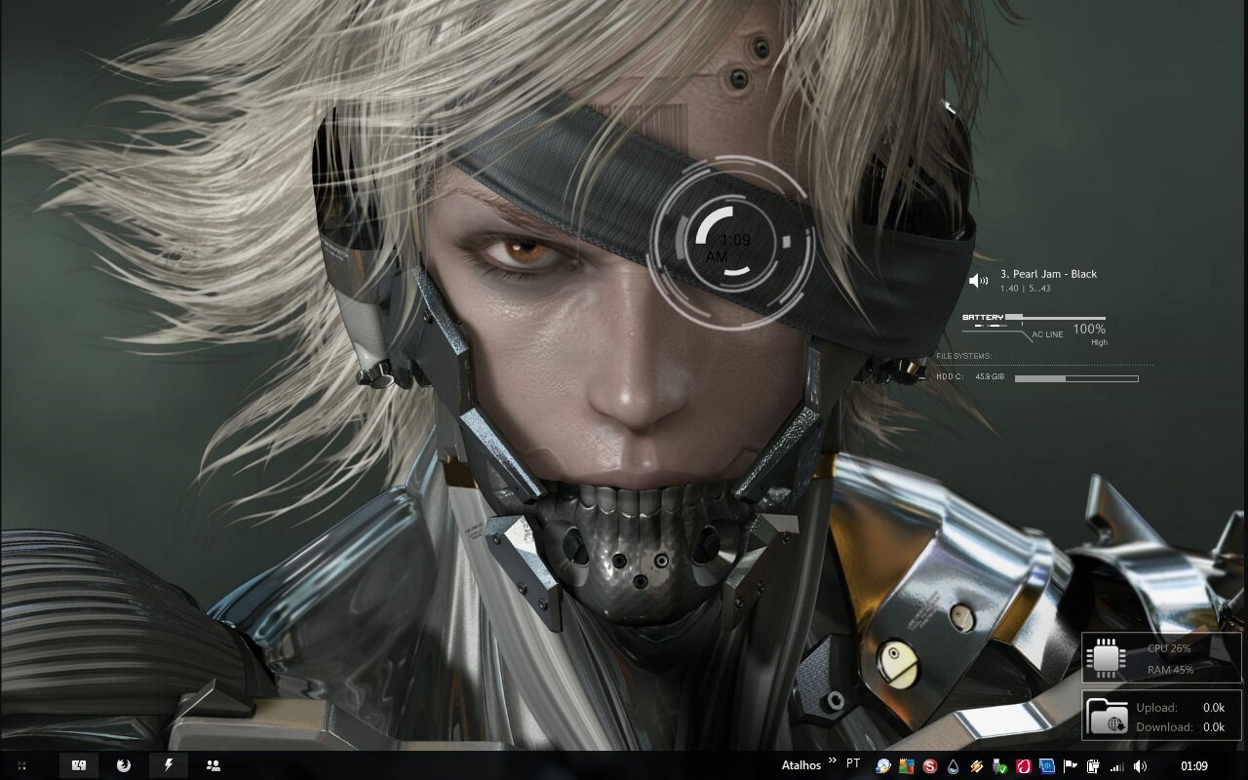Open the Rainmeter water drop tray icon
This screenshot has width=1248, height=780.
(x=954, y=766)
